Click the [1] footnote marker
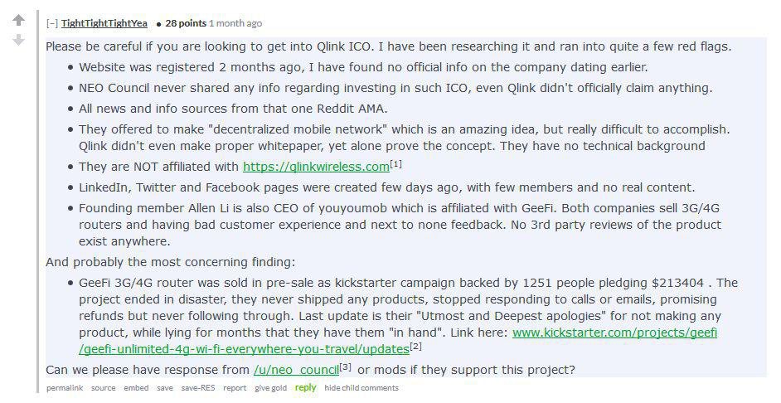The width and height of the screenshot is (781, 403). pyautogui.click(x=395, y=164)
